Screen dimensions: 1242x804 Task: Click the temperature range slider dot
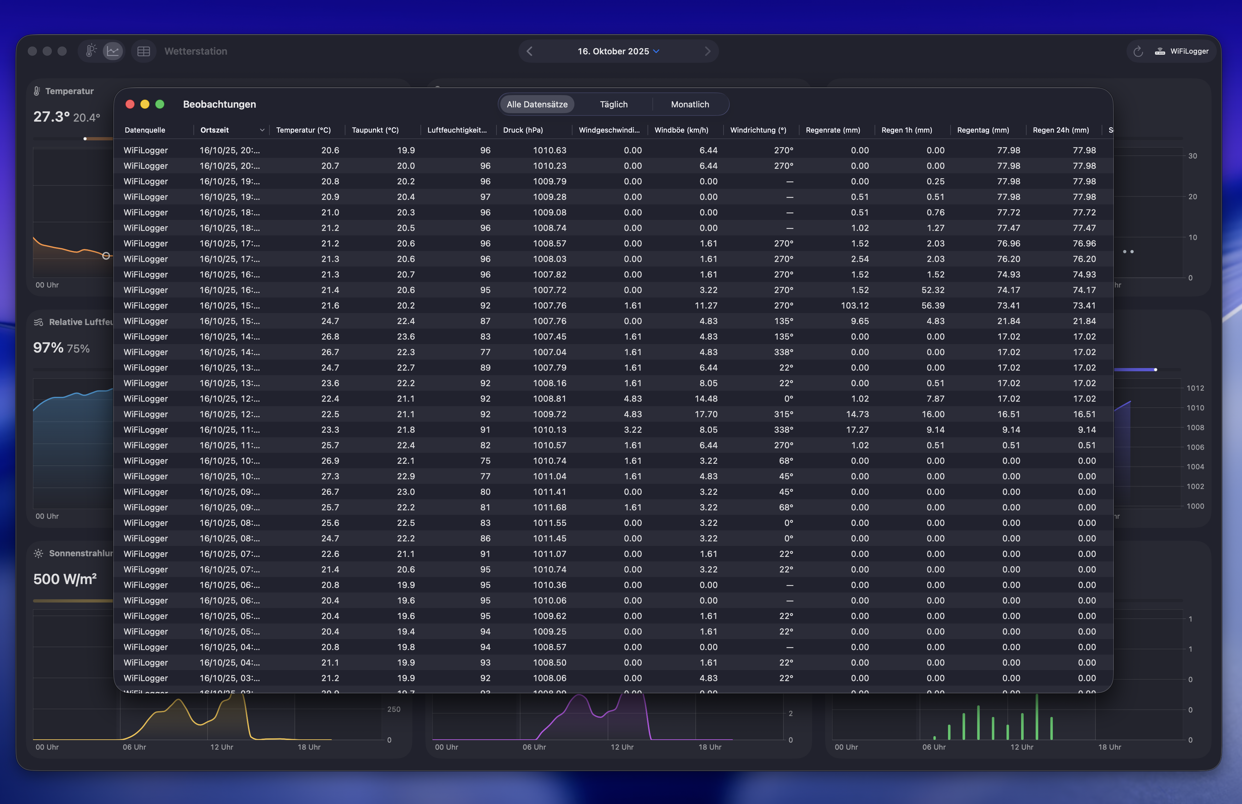pos(85,139)
